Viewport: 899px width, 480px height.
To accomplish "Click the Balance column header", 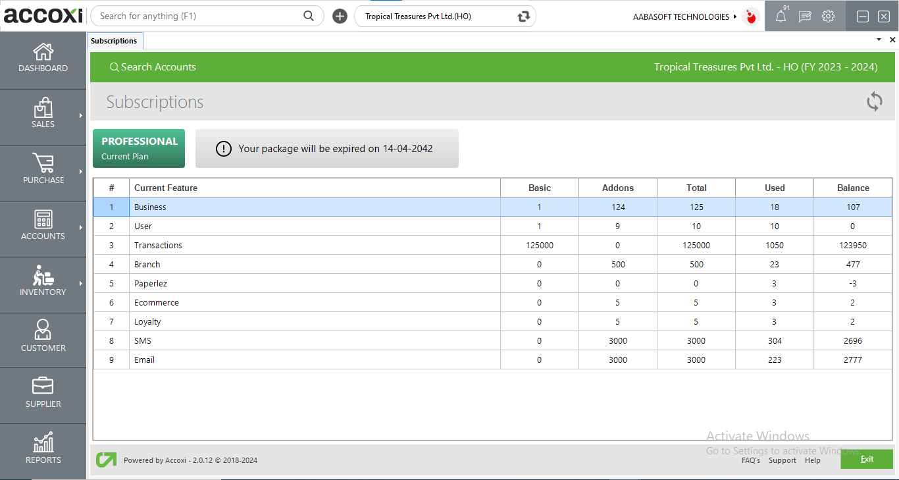I will coord(853,188).
